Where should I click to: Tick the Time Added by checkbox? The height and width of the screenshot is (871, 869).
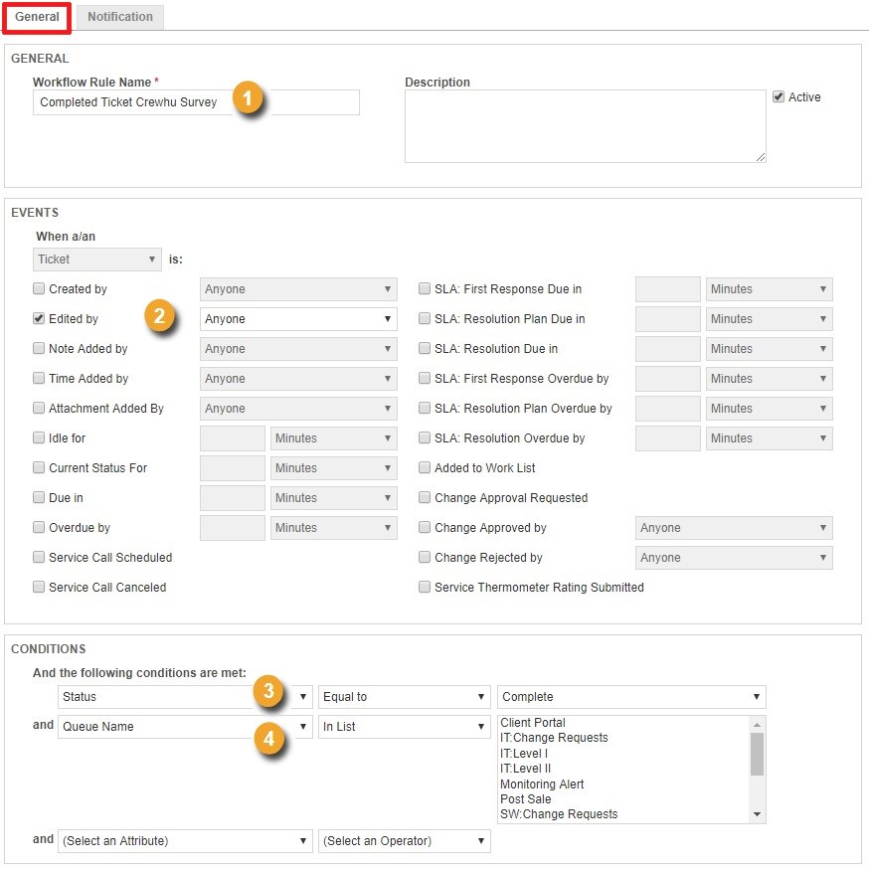(39, 378)
